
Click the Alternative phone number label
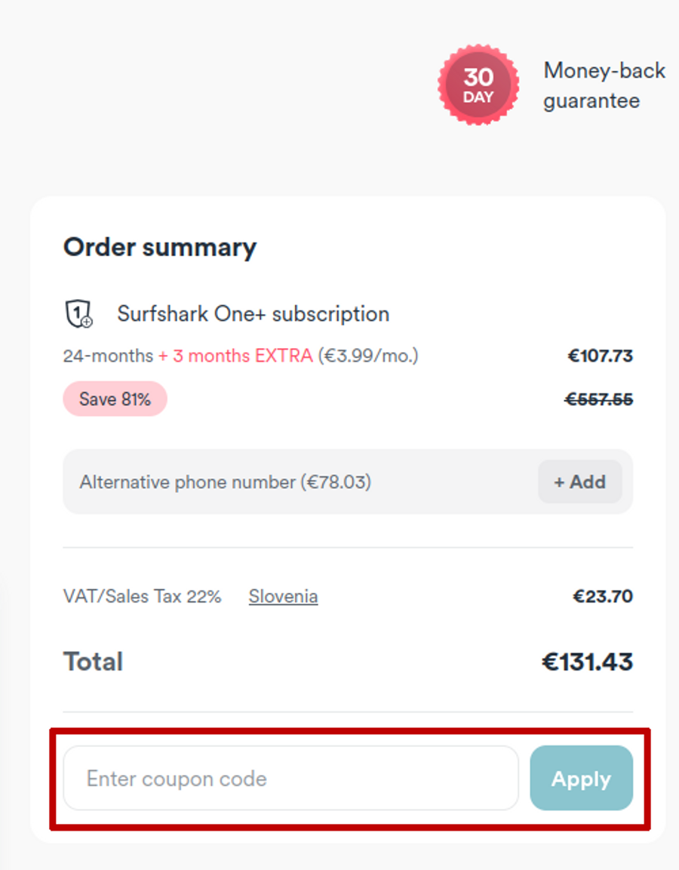point(225,482)
